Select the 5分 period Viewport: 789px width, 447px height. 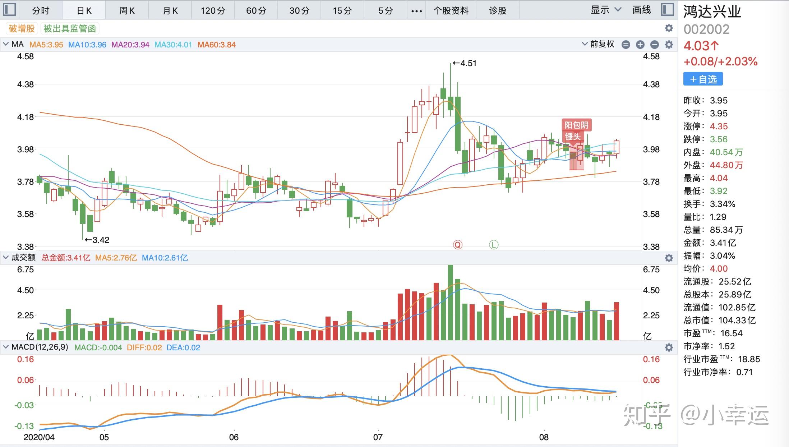385,10
